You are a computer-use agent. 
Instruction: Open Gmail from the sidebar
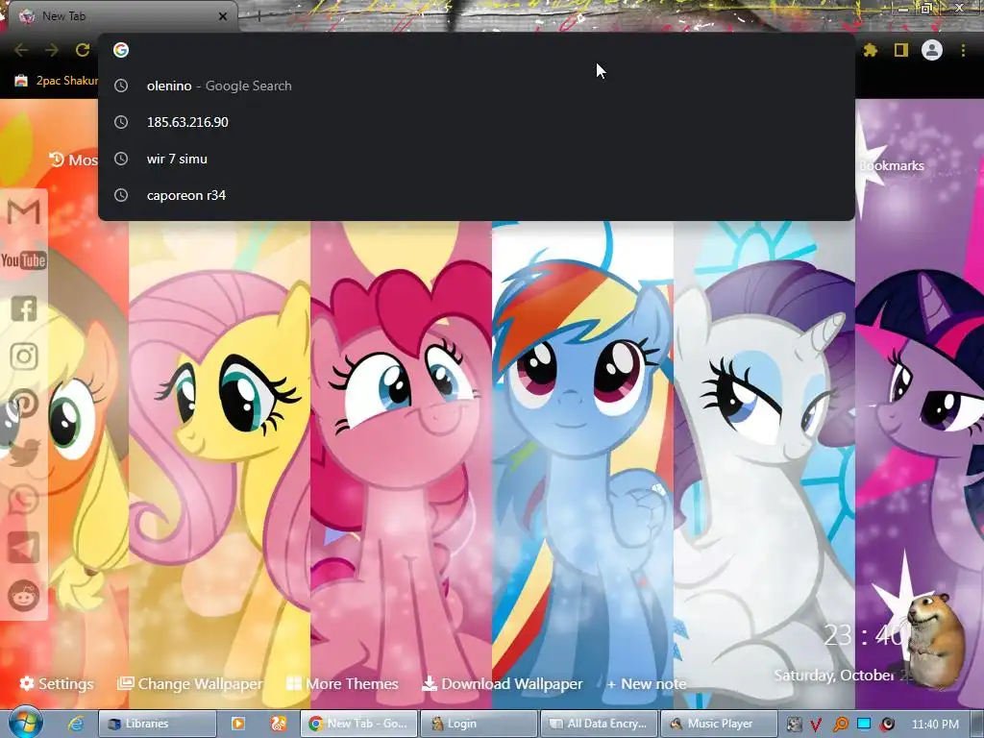24,212
